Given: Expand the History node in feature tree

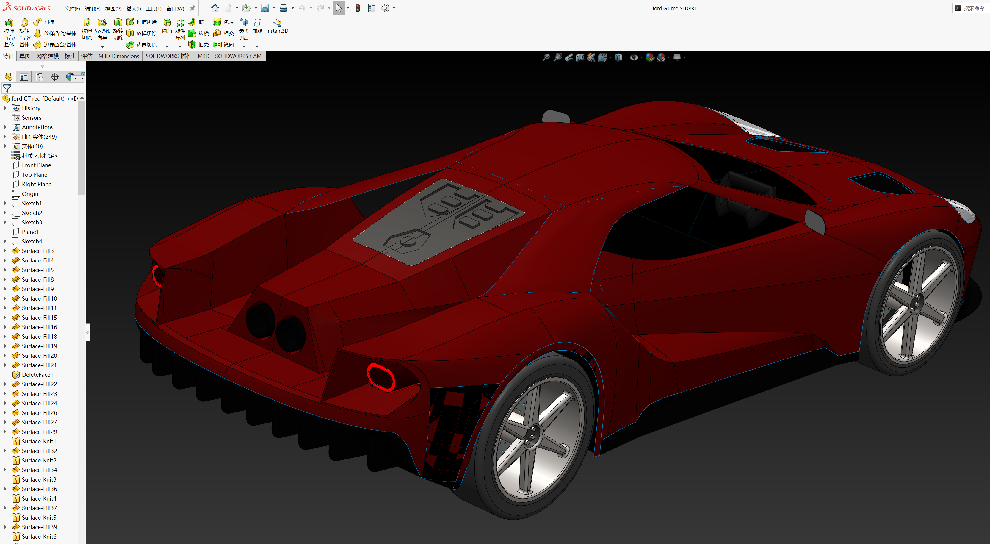Looking at the screenshot, I should (5, 108).
